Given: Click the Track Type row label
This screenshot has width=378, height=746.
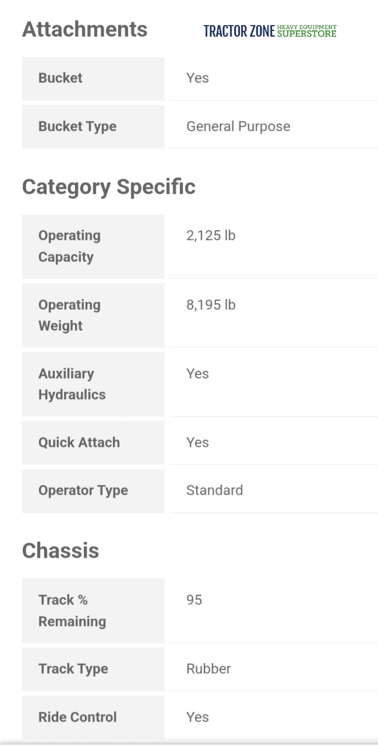Looking at the screenshot, I should (x=73, y=669).
